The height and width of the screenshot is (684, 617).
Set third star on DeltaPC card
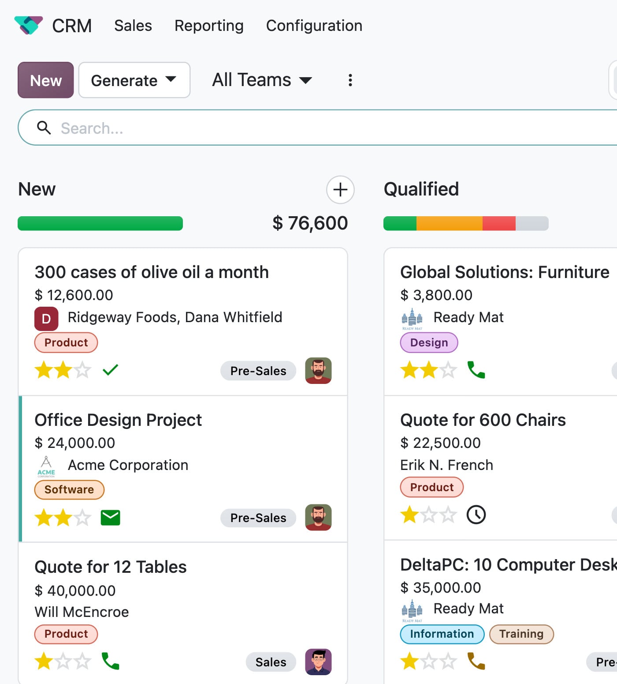click(448, 661)
